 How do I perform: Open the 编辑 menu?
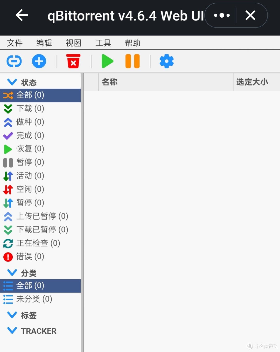pyautogui.click(x=44, y=43)
